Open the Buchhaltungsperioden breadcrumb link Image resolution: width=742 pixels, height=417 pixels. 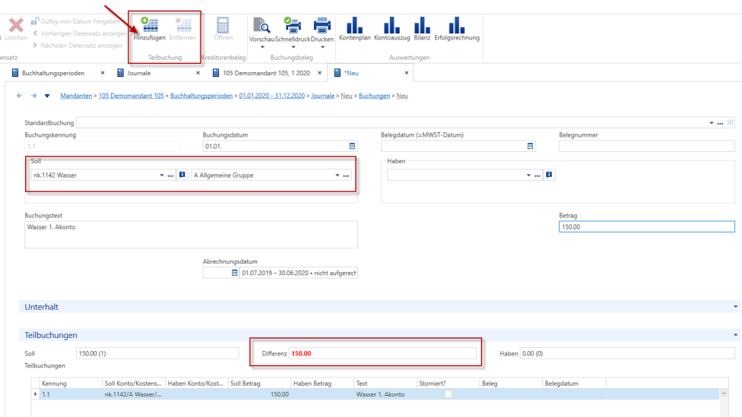(201, 96)
